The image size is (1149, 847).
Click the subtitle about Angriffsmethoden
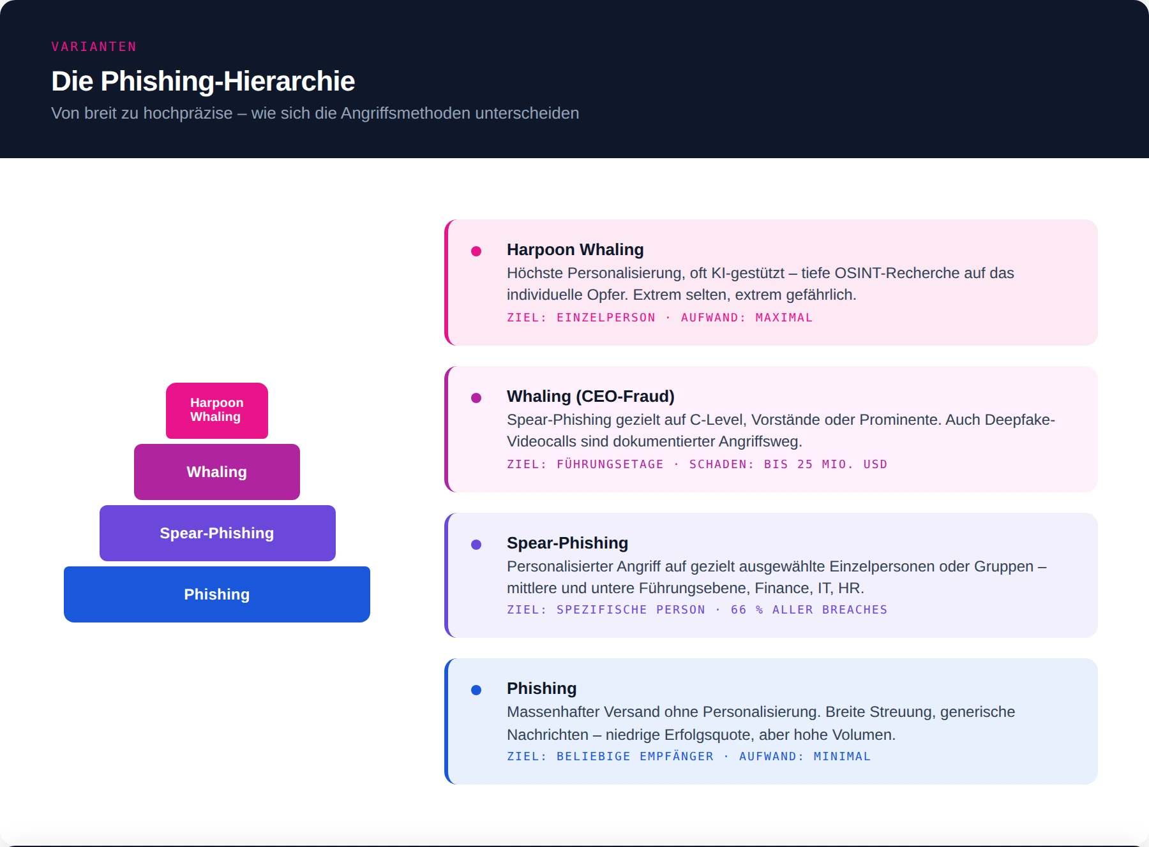click(315, 113)
